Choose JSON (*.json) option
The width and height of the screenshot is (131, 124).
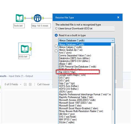pos(85,92)
